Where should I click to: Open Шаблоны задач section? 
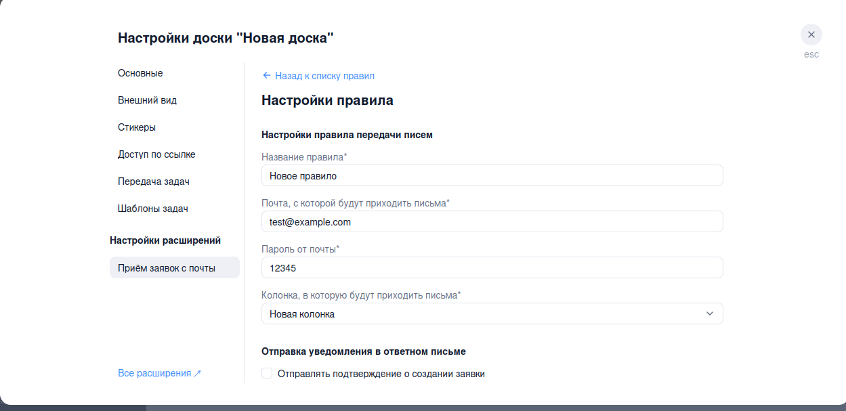pyautogui.click(x=152, y=209)
